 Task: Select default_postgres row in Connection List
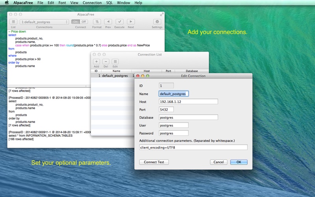[x=113, y=76]
